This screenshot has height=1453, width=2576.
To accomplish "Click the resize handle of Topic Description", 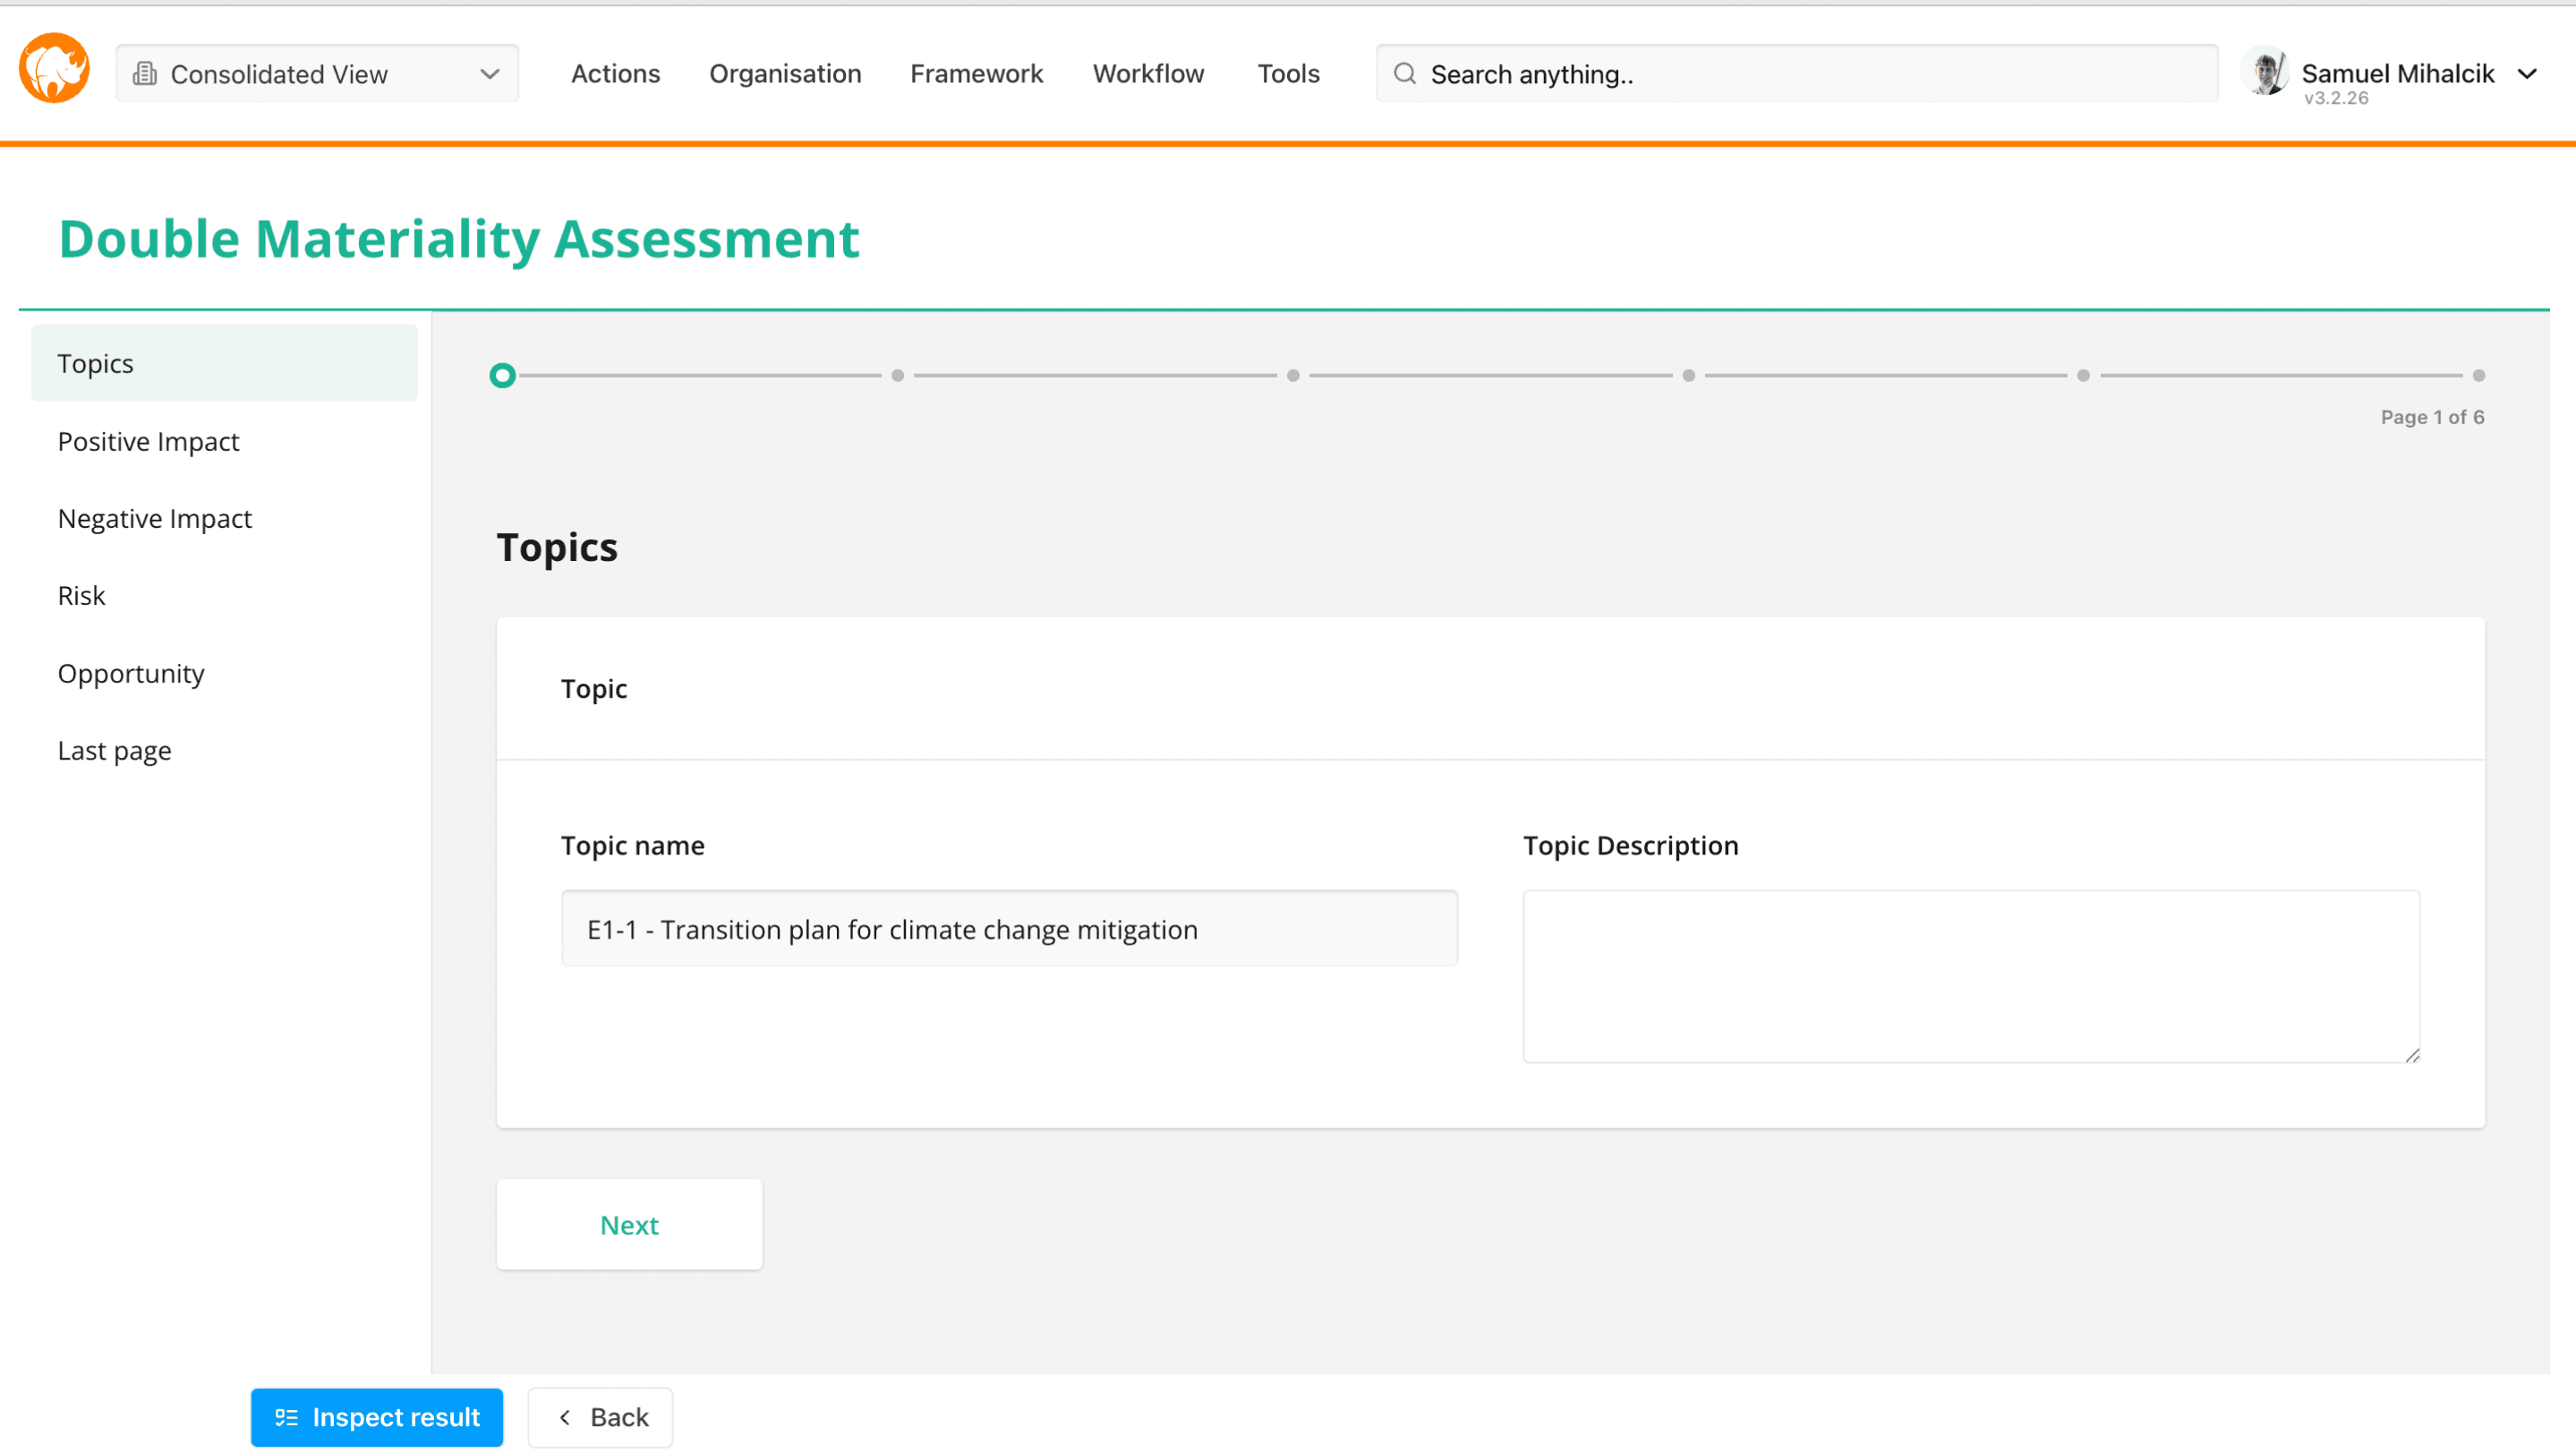I will click(2412, 1055).
